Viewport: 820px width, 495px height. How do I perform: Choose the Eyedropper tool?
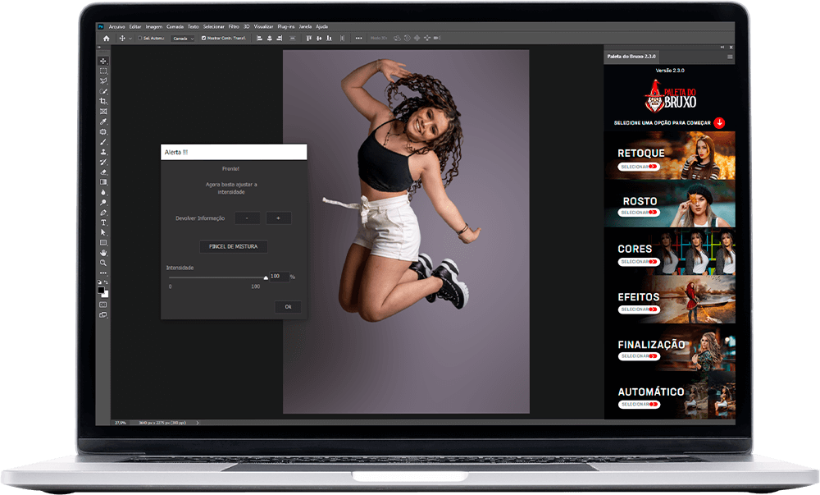103,121
